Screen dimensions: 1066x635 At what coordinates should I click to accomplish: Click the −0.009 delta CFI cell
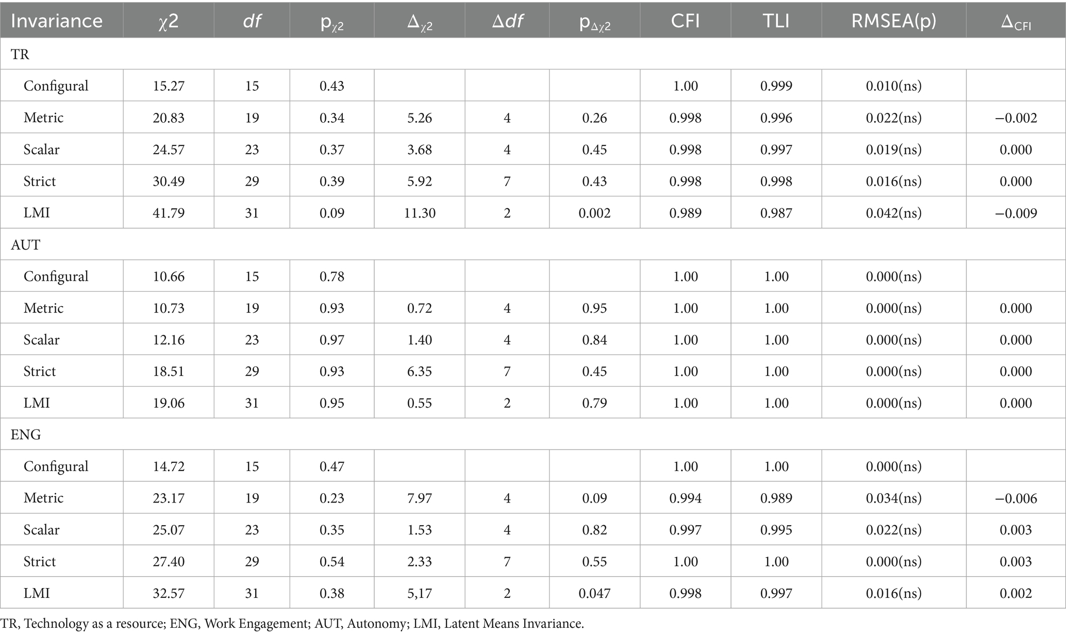coord(1015,213)
